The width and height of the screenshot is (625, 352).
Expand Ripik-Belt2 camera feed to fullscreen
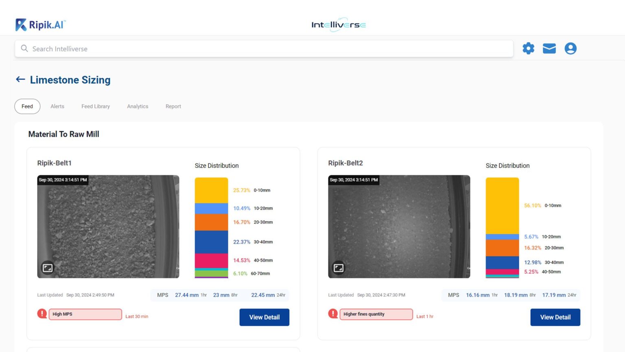pos(338,268)
